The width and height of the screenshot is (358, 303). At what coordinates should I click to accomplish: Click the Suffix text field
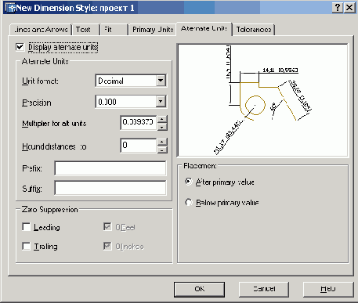[x=110, y=188]
